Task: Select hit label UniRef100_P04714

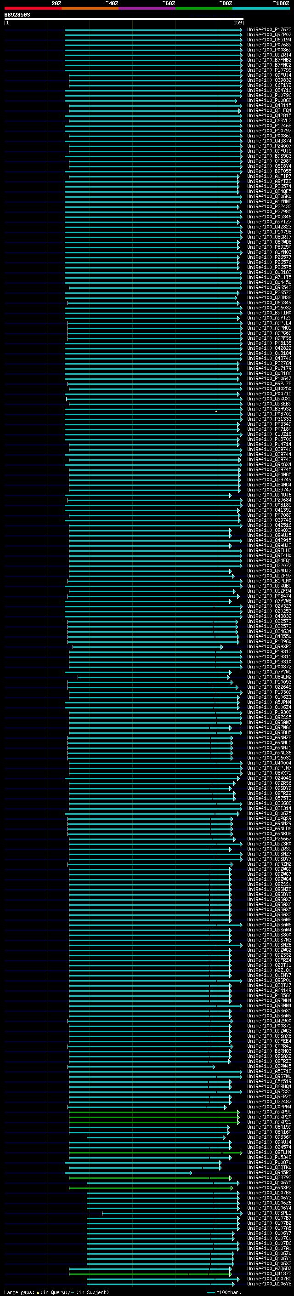Action: click(269, 444)
